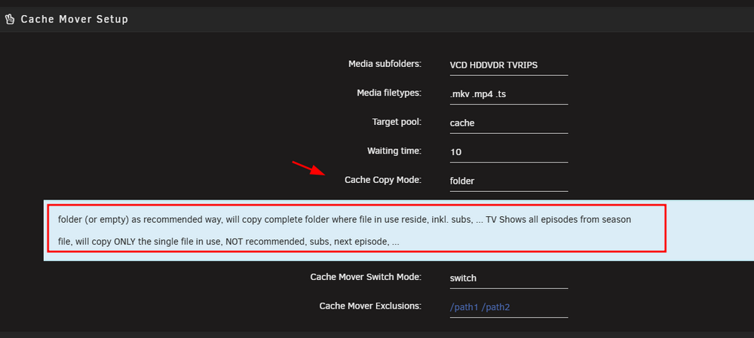Viewport: 754px width, 338px height.
Task: Focus the Media filetypes field showing .mkv .mp4 .ts
Action: [509, 94]
